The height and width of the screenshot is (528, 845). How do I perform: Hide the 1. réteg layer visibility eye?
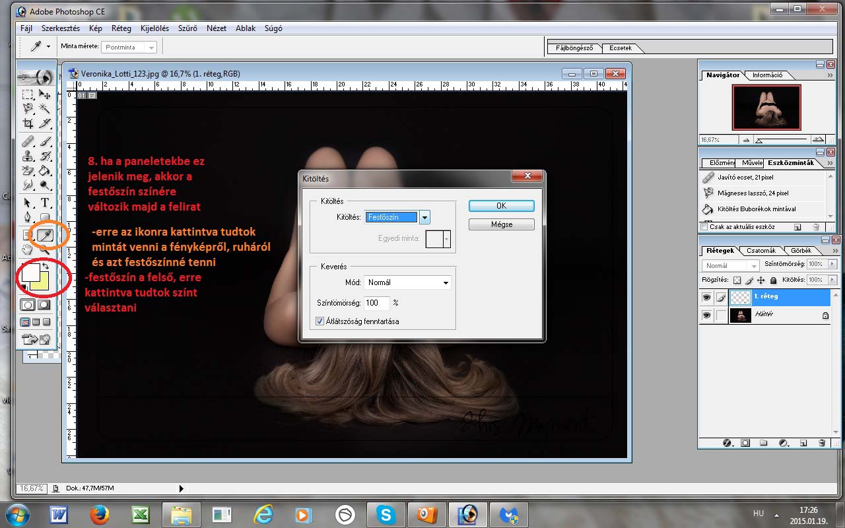[706, 298]
